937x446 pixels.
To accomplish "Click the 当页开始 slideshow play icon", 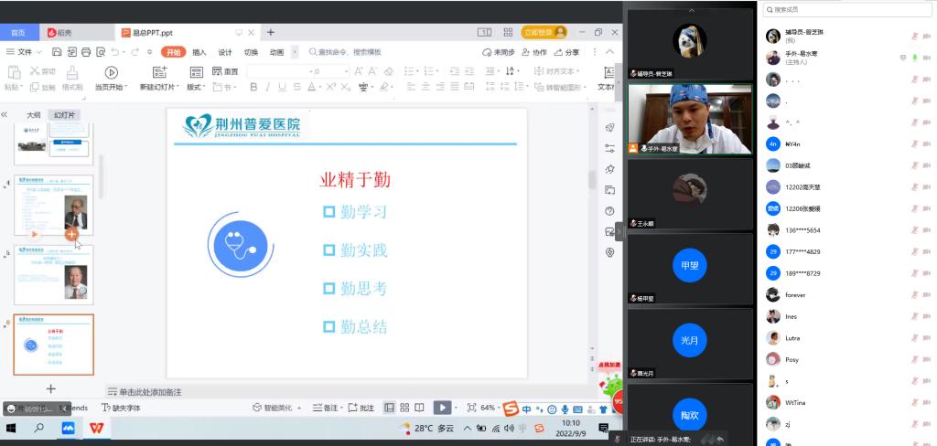I will [111, 72].
